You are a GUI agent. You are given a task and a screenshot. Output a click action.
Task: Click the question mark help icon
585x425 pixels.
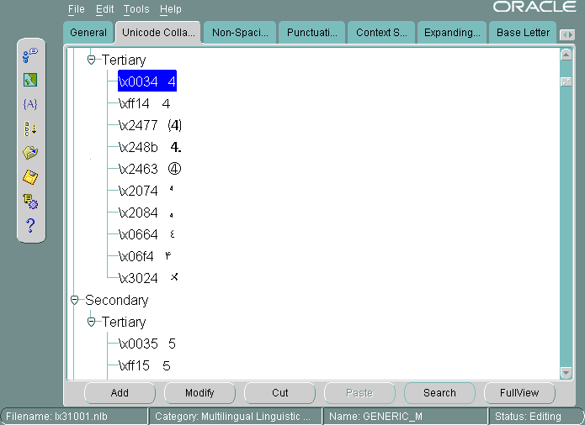click(30, 225)
